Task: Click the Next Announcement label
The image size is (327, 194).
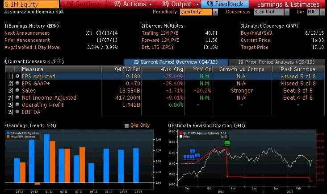Action: click(x=27, y=33)
